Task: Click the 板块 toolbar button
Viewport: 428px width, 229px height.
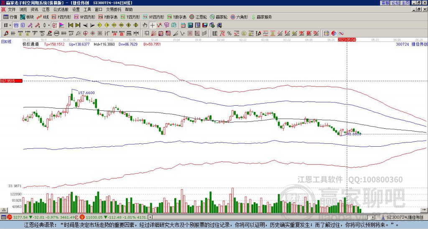Action: [x=27, y=17]
